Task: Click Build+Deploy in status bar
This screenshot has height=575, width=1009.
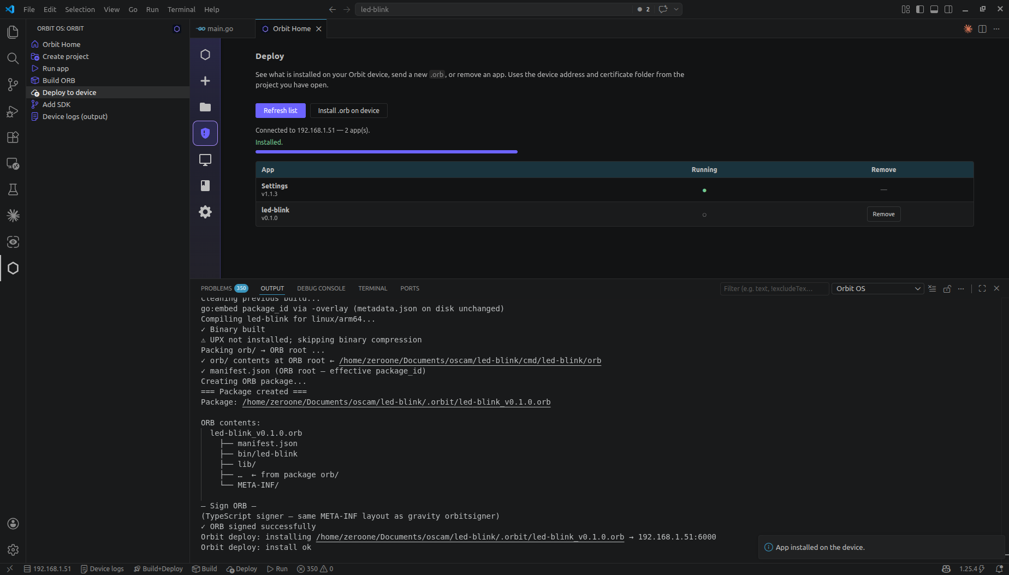Action: click(158, 569)
